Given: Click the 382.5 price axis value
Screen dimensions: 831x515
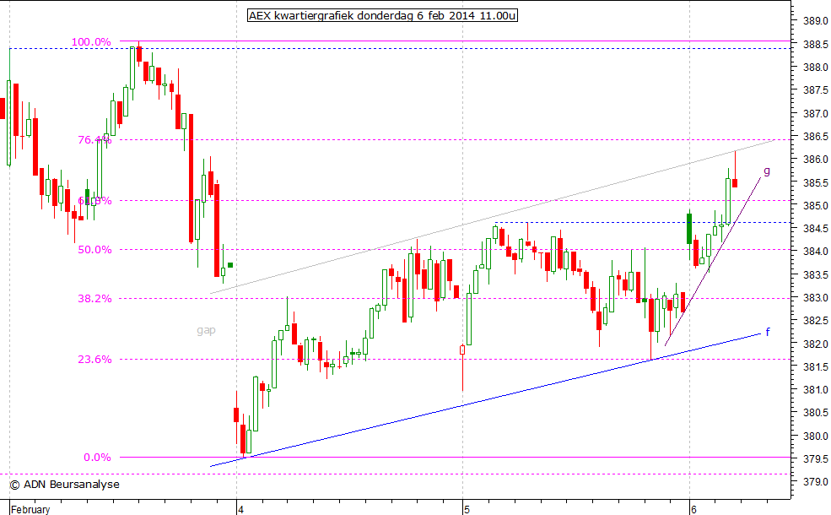Looking at the screenshot, I should pyautogui.click(x=816, y=321).
